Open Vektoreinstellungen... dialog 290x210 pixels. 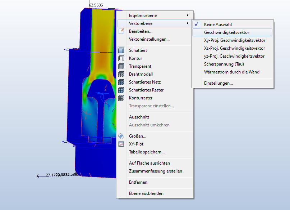(155, 39)
